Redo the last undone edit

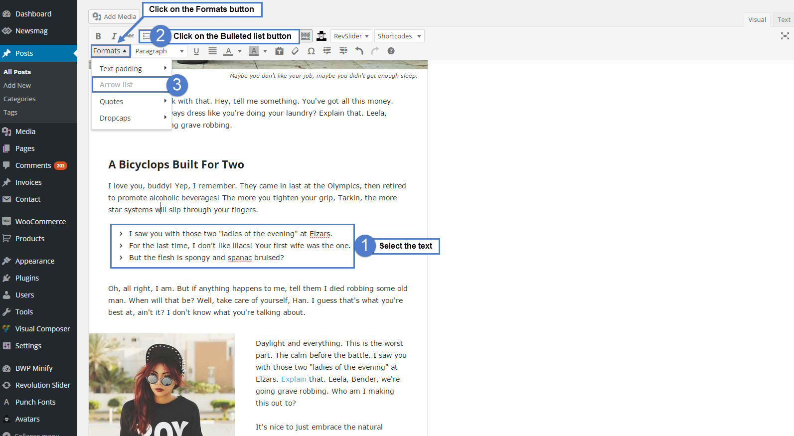[x=375, y=51]
